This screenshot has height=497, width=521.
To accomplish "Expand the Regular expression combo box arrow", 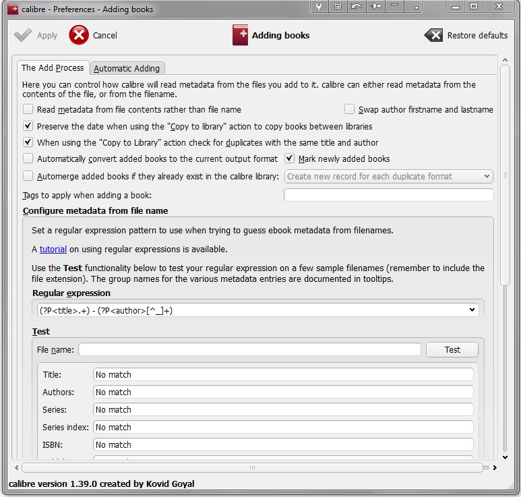I will point(472,310).
